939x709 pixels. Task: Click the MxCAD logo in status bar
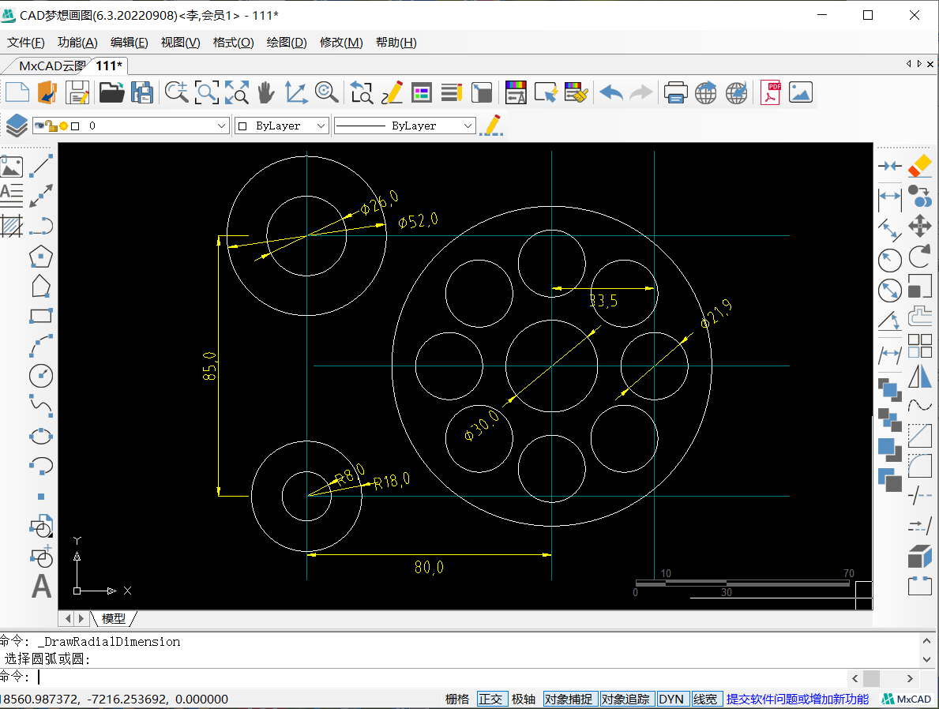coord(907,699)
